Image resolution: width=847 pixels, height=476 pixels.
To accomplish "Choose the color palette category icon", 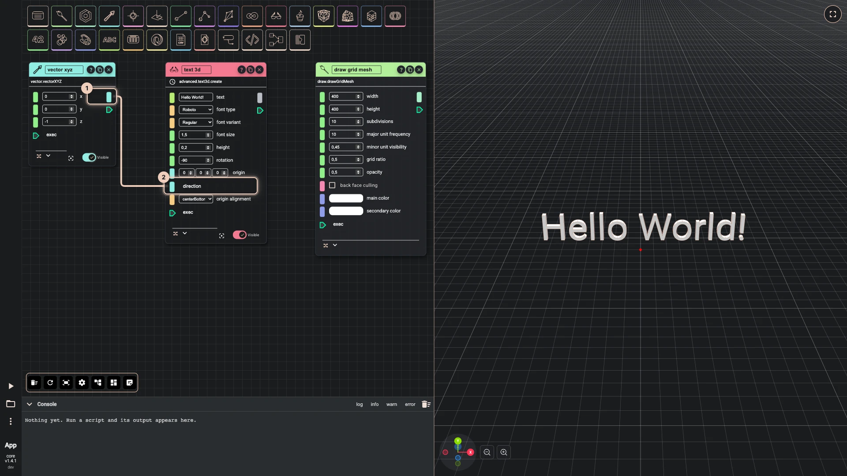I will click(86, 40).
